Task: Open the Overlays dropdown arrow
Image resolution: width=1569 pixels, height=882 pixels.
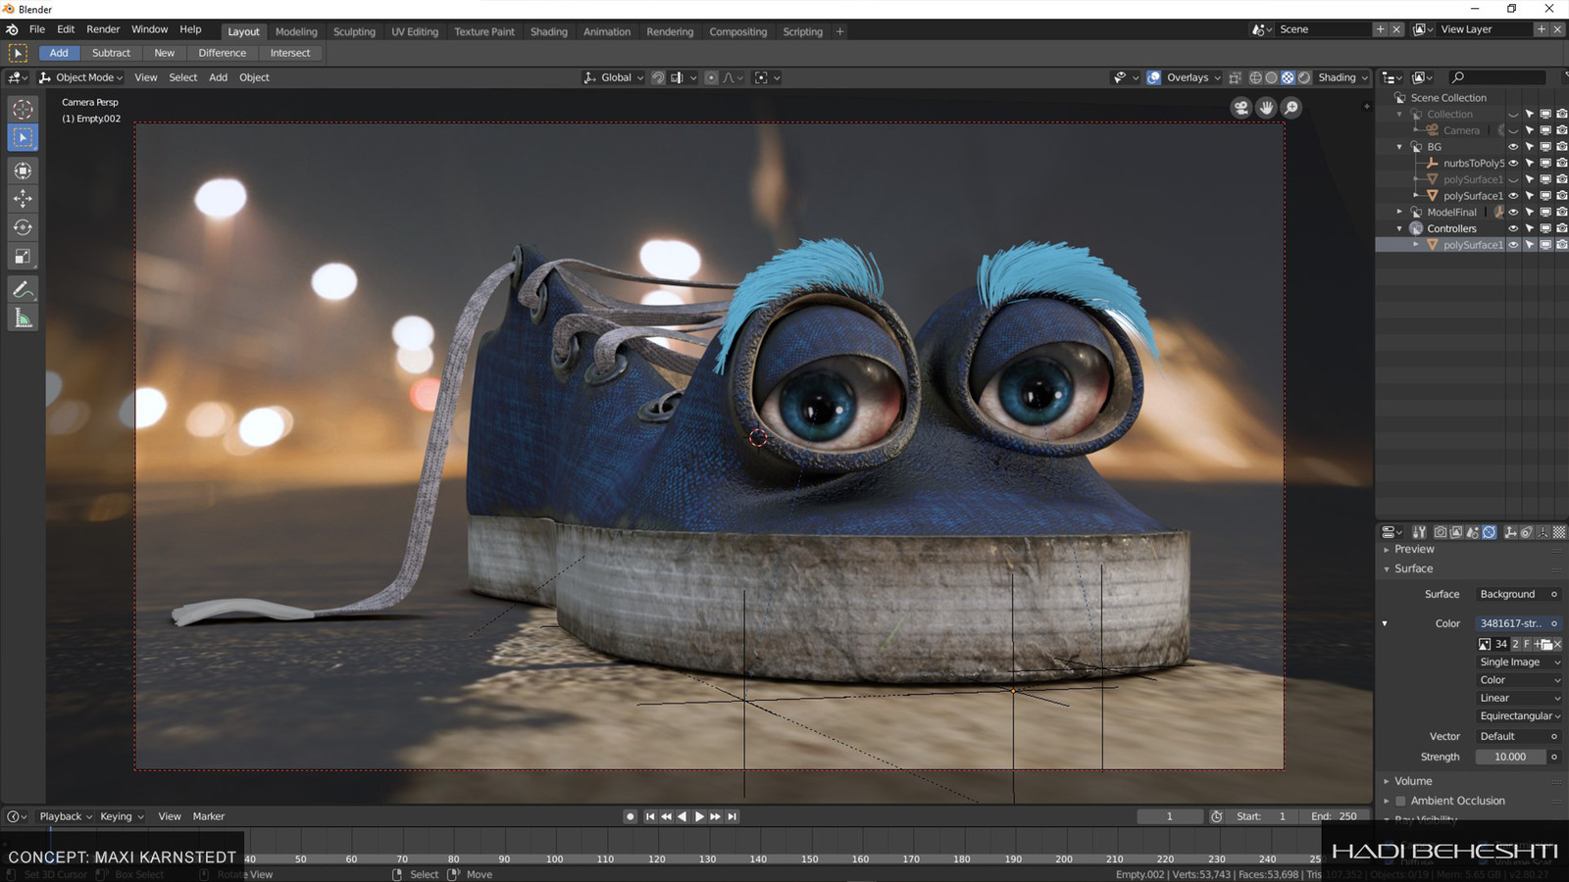Action: 1217,77
